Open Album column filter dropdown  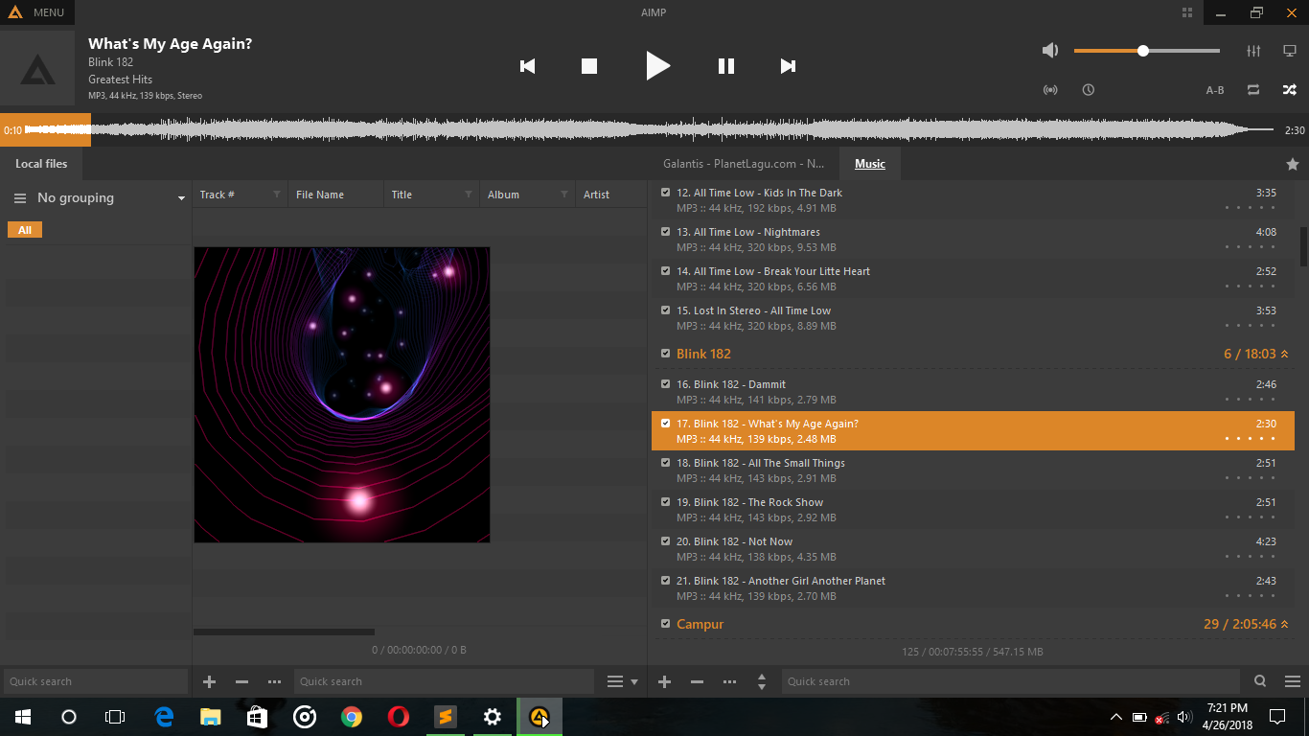pos(564,195)
